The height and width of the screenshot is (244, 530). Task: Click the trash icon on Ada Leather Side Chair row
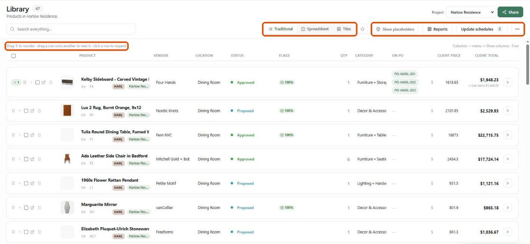point(39,159)
